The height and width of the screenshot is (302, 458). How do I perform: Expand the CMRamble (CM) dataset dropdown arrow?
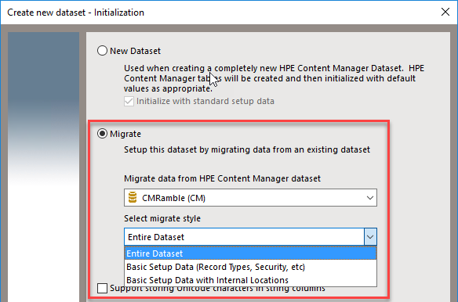click(370, 198)
